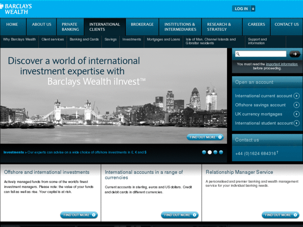Select Savings submenu item

(x=110, y=40)
